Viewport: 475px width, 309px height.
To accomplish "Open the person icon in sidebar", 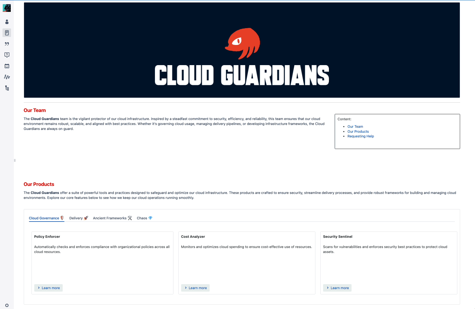I will tap(7, 22).
